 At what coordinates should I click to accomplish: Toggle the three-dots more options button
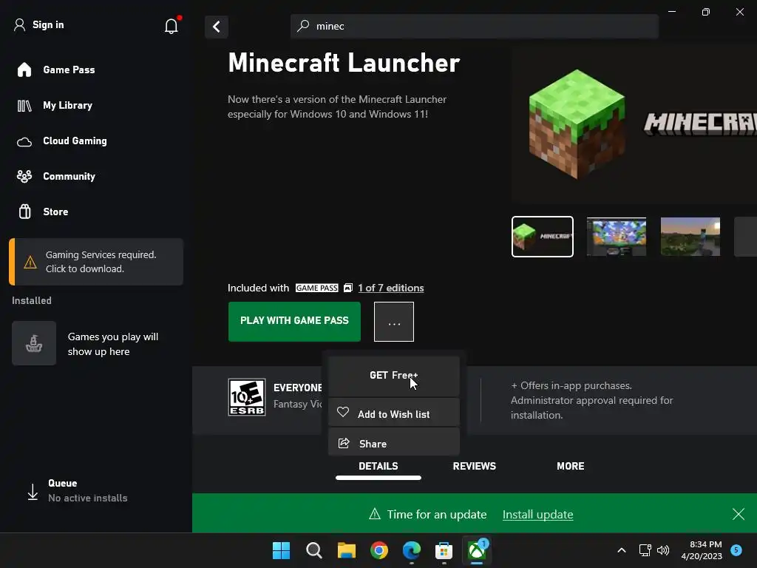(x=394, y=322)
